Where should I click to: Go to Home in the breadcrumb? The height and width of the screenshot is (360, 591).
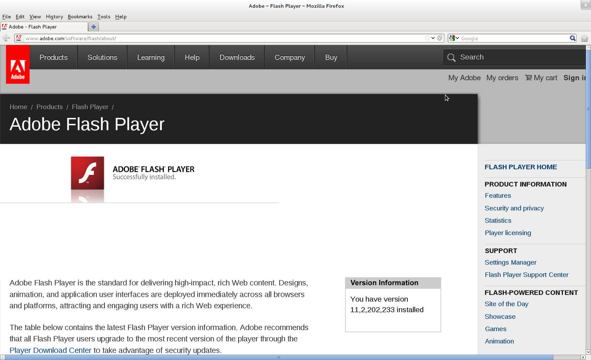click(18, 107)
